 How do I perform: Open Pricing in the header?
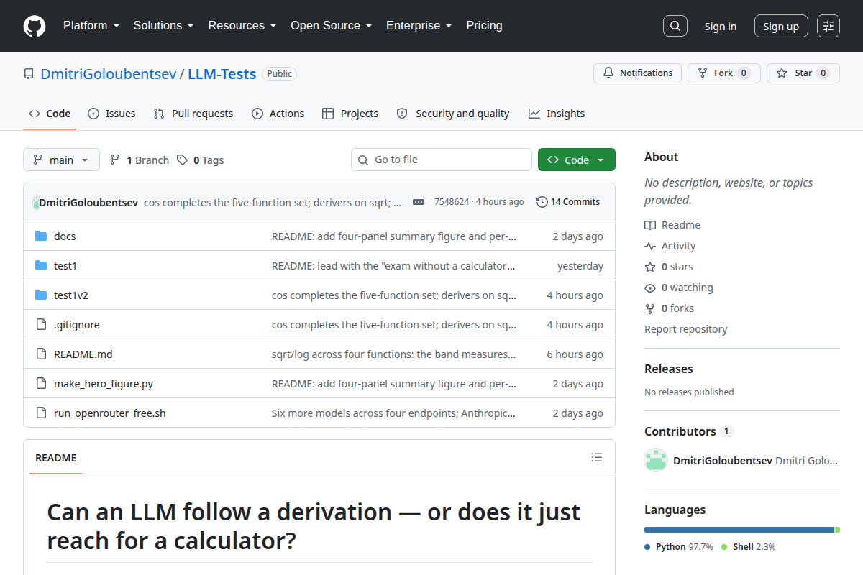(485, 26)
